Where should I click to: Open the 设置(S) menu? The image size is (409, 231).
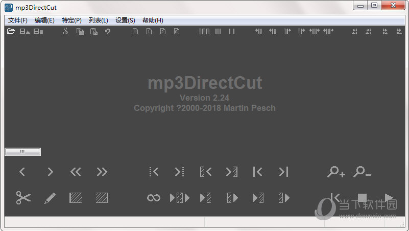click(125, 20)
